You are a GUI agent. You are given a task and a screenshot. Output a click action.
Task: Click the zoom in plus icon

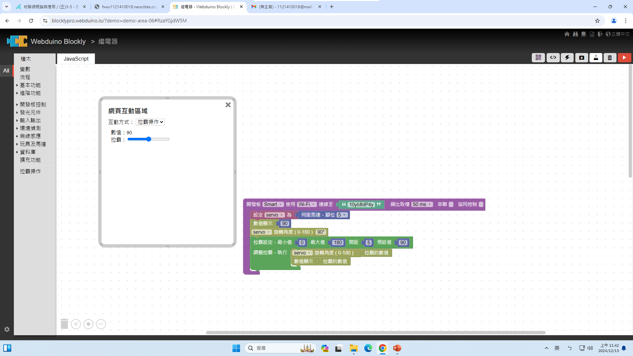click(76, 324)
